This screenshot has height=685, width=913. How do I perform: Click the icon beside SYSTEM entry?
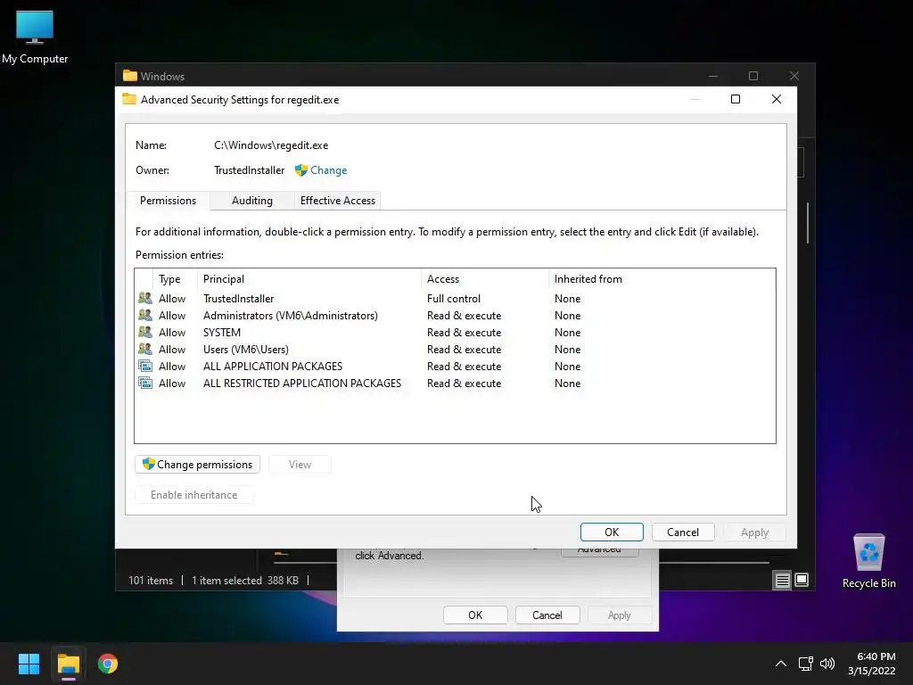[145, 332]
